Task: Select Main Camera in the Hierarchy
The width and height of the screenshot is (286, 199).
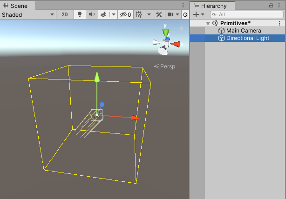Action: (243, 31)
